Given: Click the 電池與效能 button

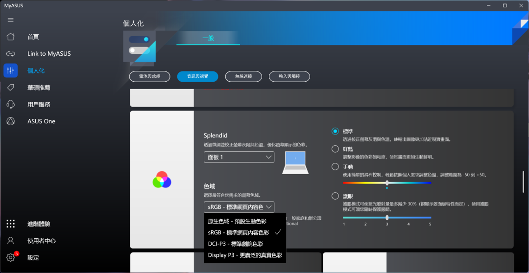Looking at the screenshot, I should click(x=150, y=76).
